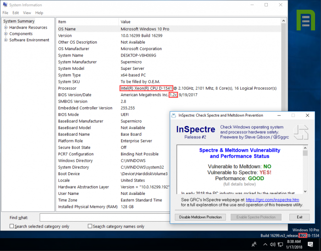This screenshot has height=251, width=321.
Task: Select the Time Zone row
Action: 113,200
